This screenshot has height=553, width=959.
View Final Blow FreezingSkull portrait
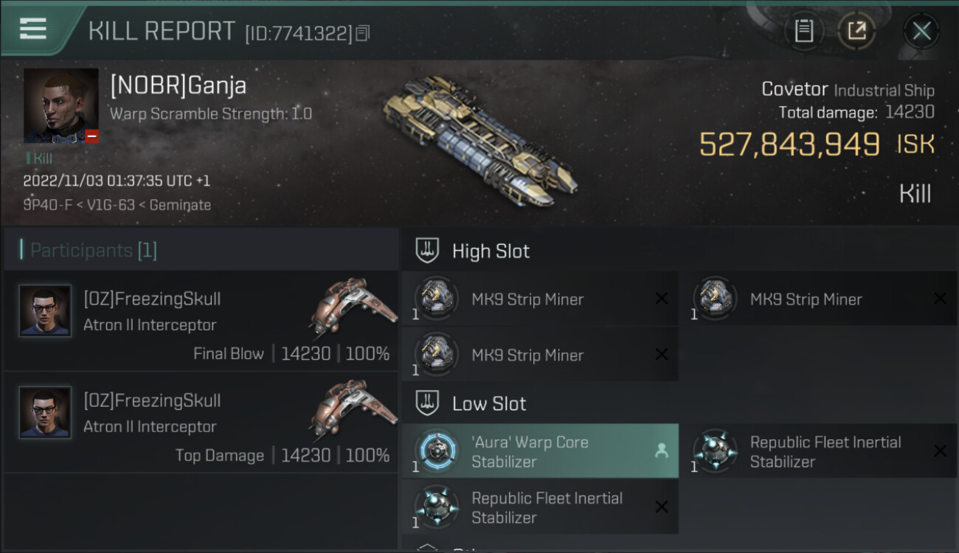(x=45, y=311)
